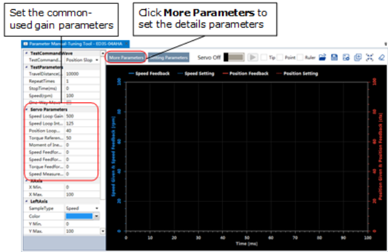Export the chart as an image
Viewport: 388px width, 252px height.
pos(346,57)
